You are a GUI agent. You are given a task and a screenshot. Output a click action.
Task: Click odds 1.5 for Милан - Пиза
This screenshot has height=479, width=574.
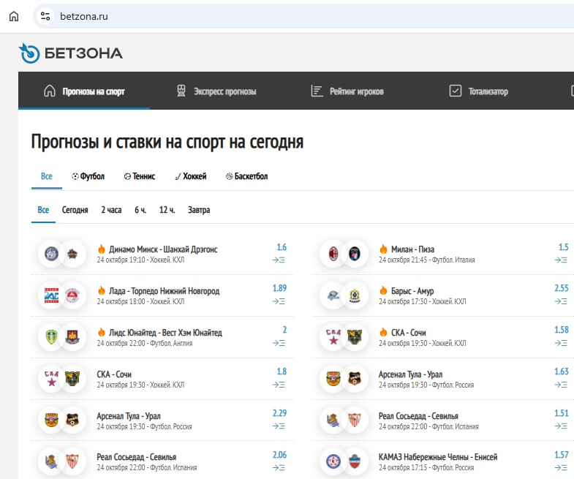[564, 247]
